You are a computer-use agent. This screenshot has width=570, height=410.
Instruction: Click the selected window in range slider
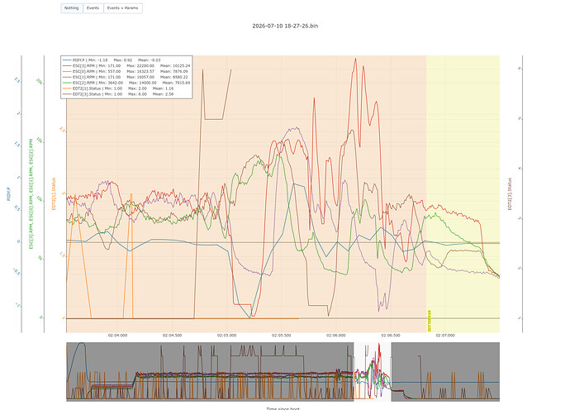(x=373, y=372)
